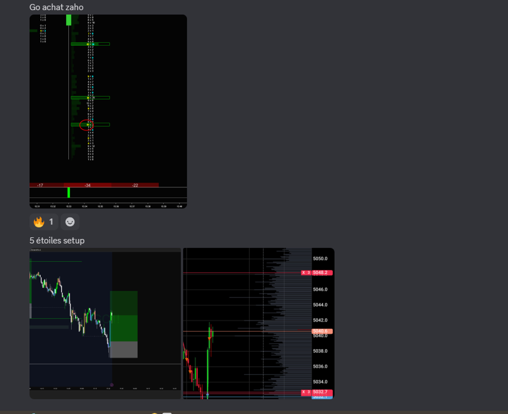The height and width of the screenshot is (414, 508).
Task: Open the add reaction smiley button
Action: click(70, 222)
